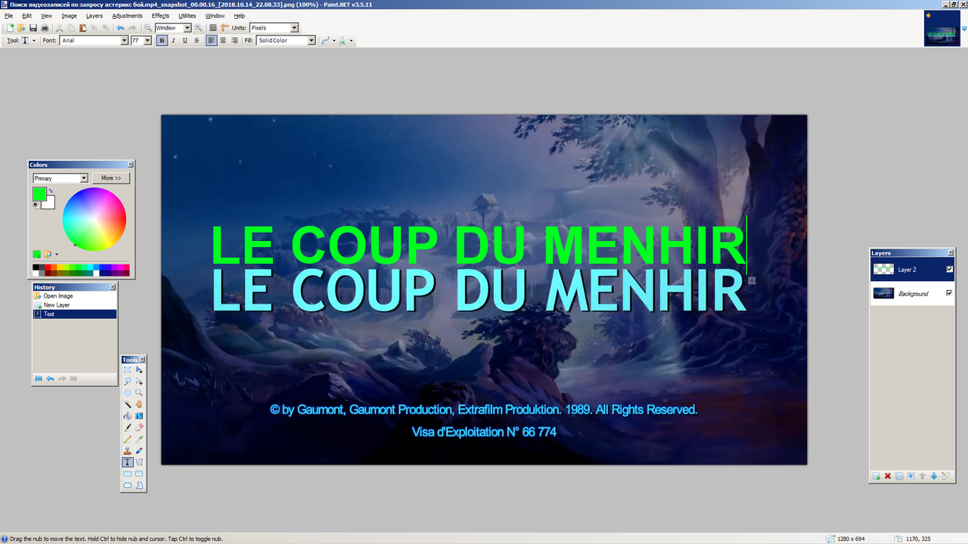Click the More >> button in Colors

tap(111, 178)
